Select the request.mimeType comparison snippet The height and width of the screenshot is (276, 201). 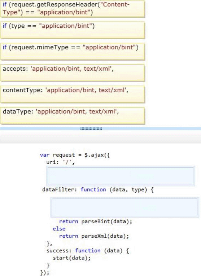tap(73, 52)
